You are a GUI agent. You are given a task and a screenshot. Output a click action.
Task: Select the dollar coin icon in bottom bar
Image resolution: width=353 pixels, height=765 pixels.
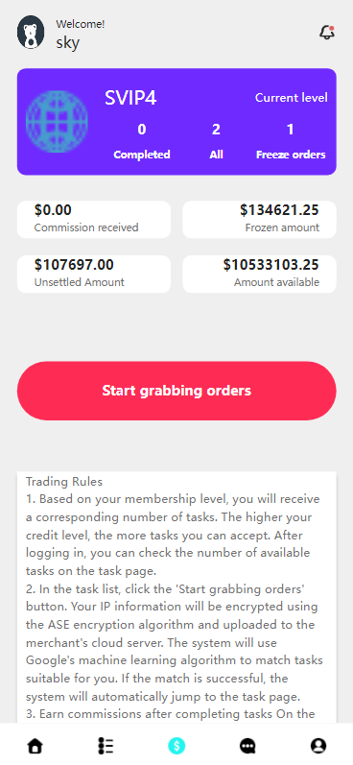point(176,746)
